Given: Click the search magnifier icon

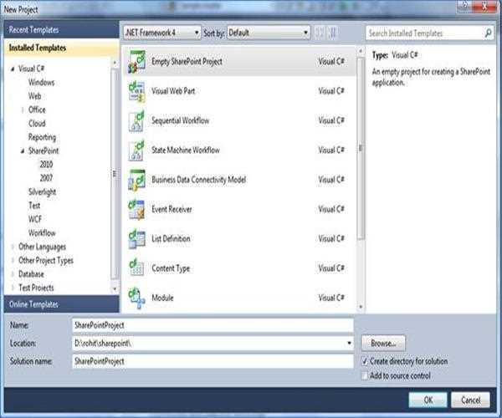Looking at the screenshot, I should click(x=488, y=33).
